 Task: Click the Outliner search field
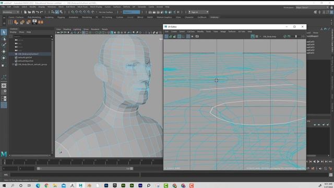pos(31,36)
